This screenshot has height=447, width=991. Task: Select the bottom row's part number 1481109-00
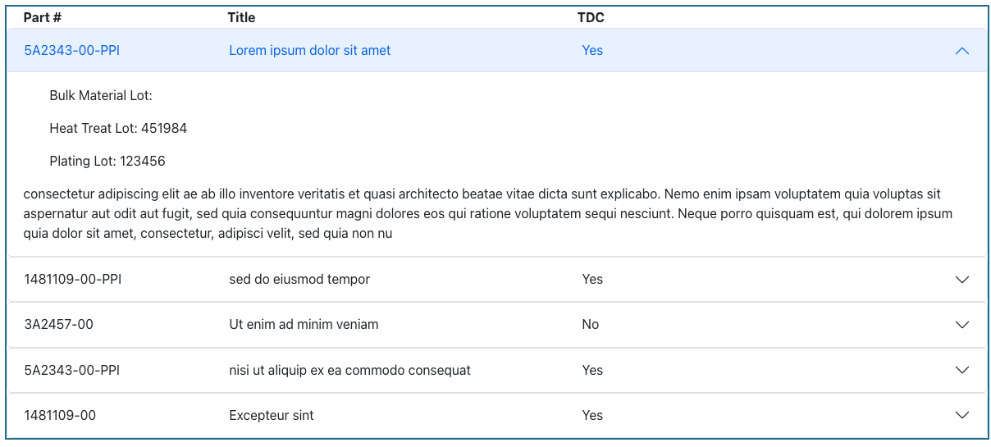click(x=60, y=416)
